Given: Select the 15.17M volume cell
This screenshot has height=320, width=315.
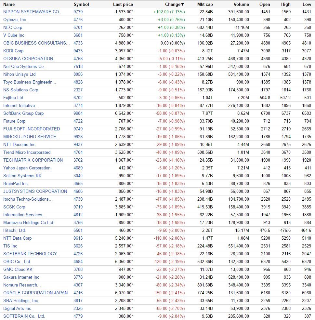Looking at the screenshot, I should pyautogui.click(x=242, y=231).
